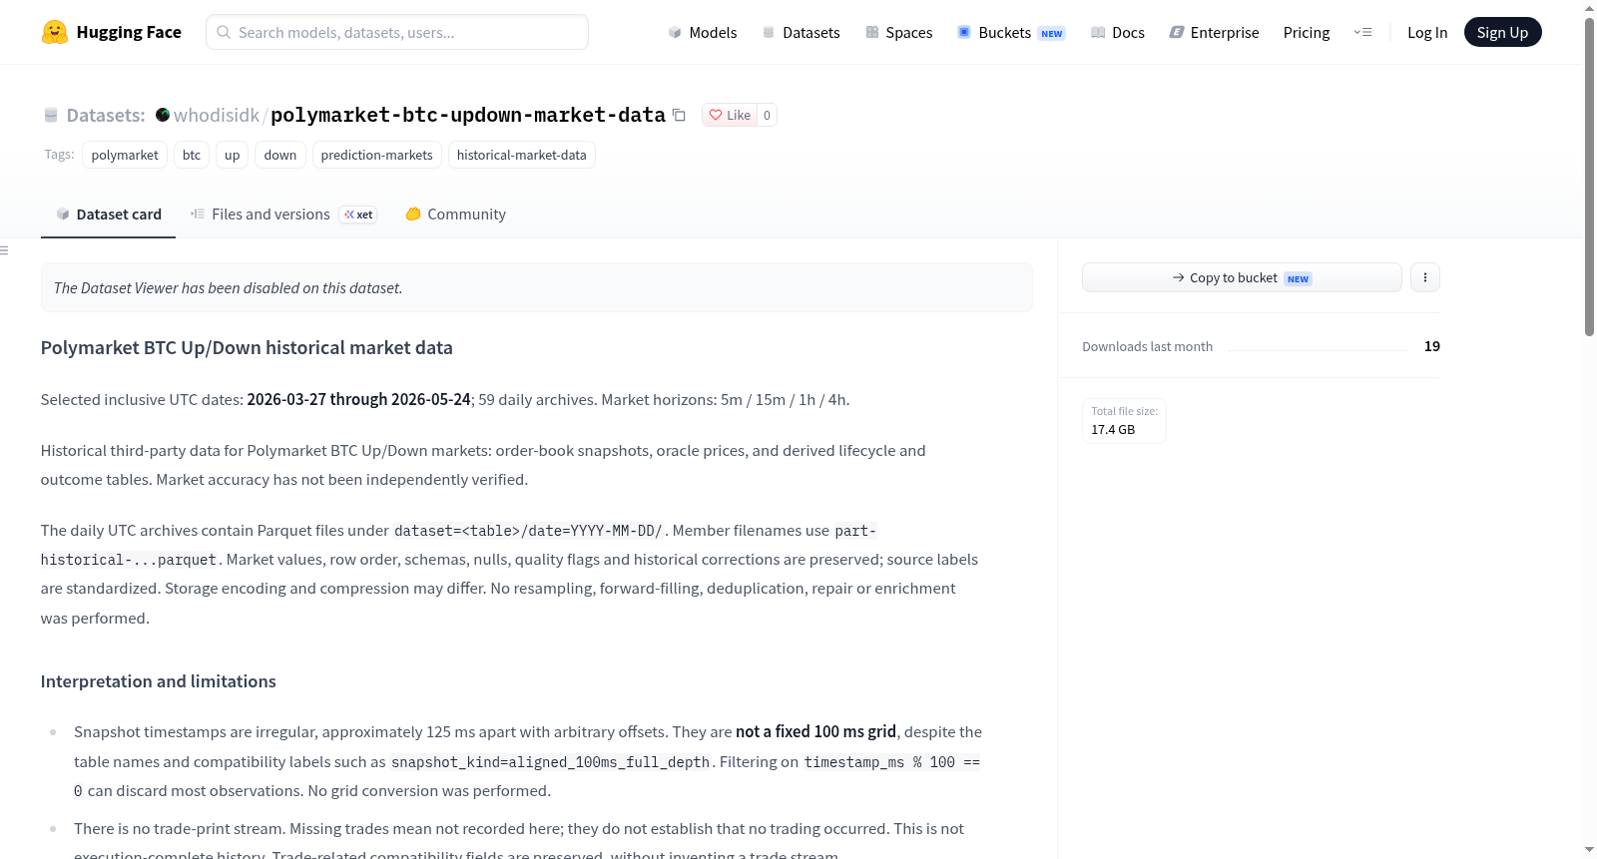Click the heart icon in Like button
Screen dimensions: 1597x859
pos(716,115)
